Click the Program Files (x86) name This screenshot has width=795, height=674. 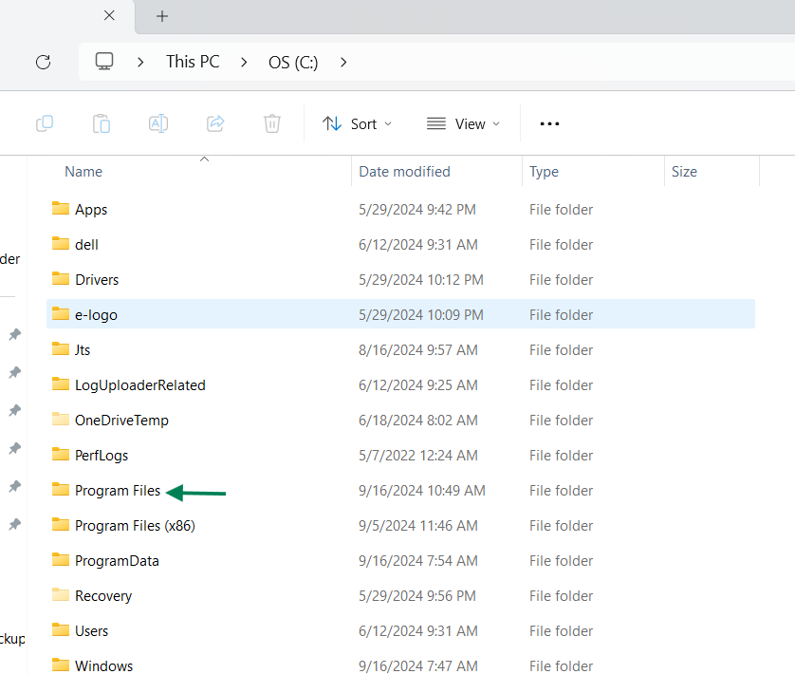coord(135,526)
